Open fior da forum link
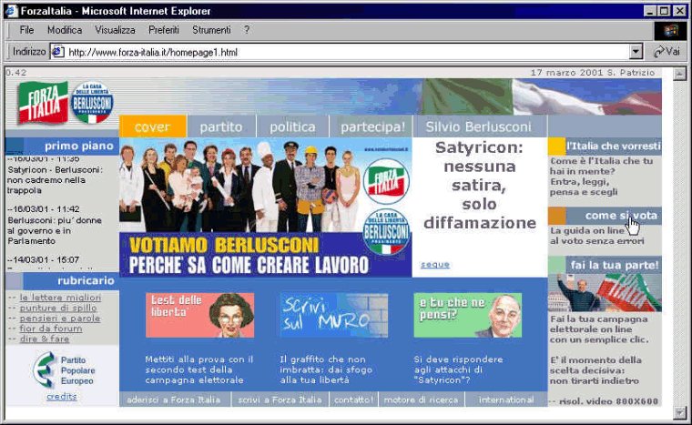Screen dimensions: 692x425 click(51, 329)
